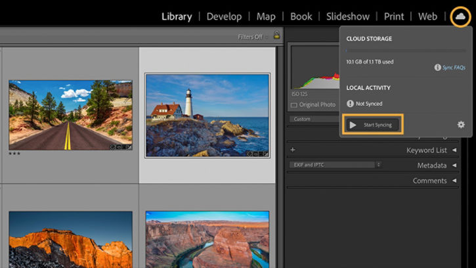476x268 pixels.
Task: Go to the Slideshow module
Action: (x=348, y=16)
